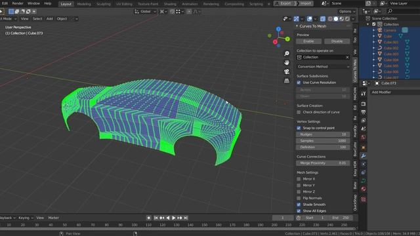Viewport: 420px width, 236px height.
Task: Open the Add Modifier dropdown
Action: point(394,92)
